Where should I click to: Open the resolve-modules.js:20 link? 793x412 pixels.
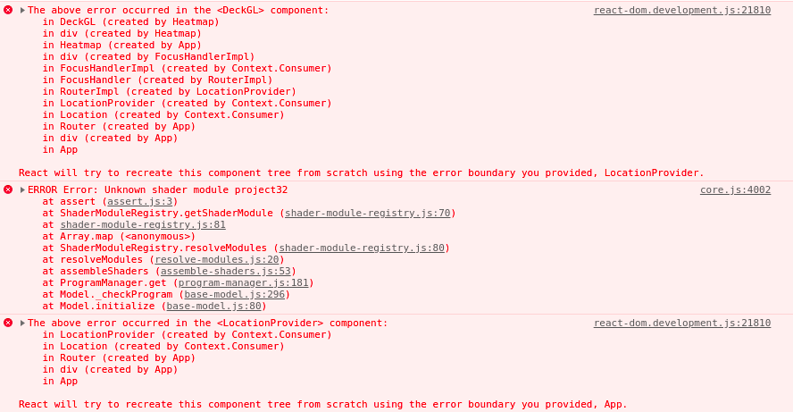[217, 260]
